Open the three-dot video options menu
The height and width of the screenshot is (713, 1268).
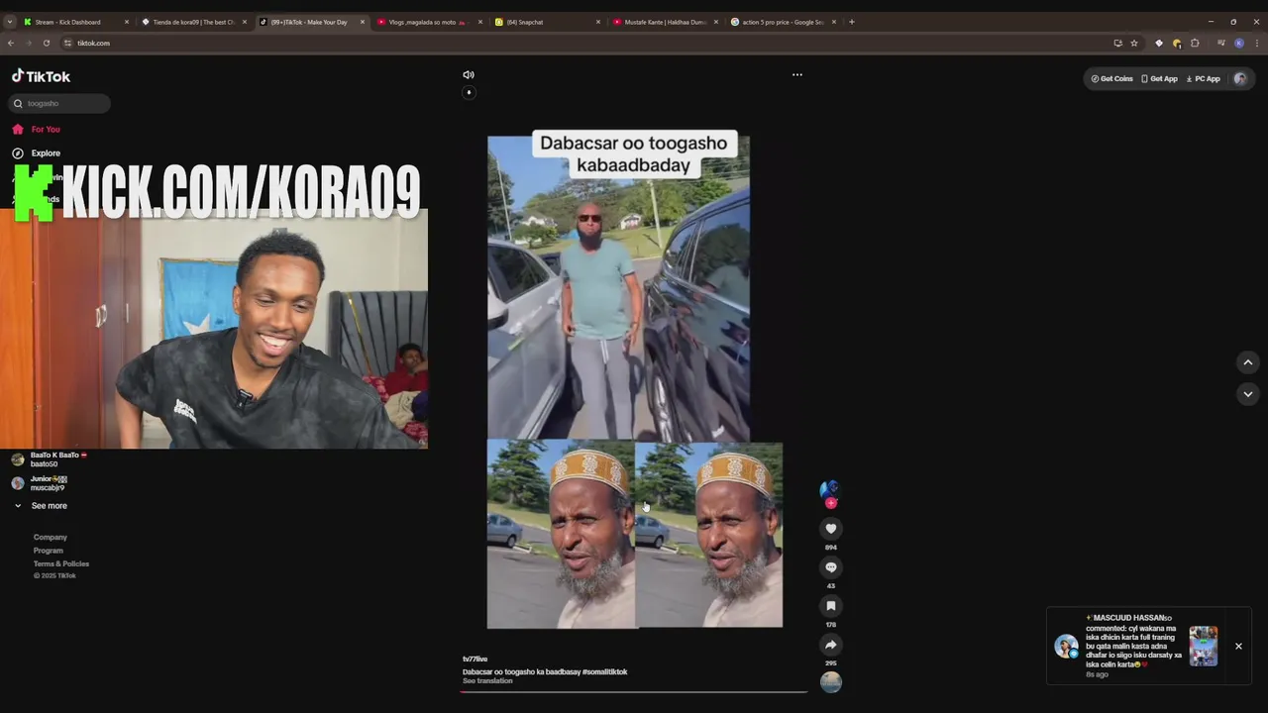(x=796, y=74)
